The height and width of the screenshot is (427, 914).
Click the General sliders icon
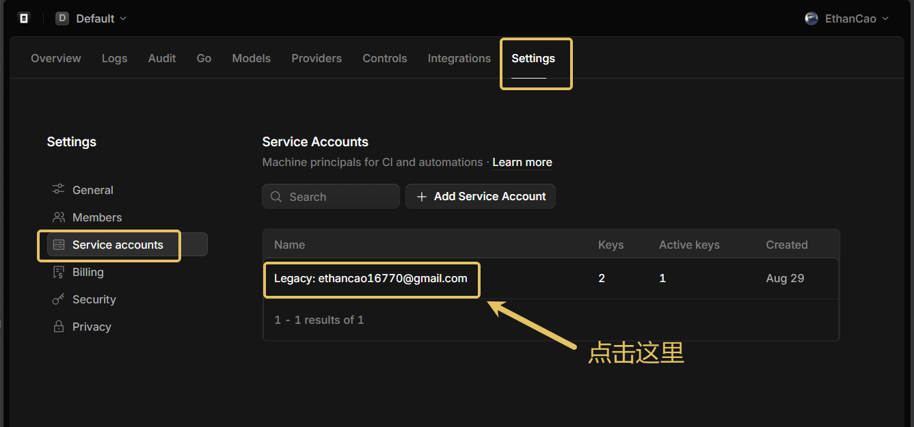[59, 190]
